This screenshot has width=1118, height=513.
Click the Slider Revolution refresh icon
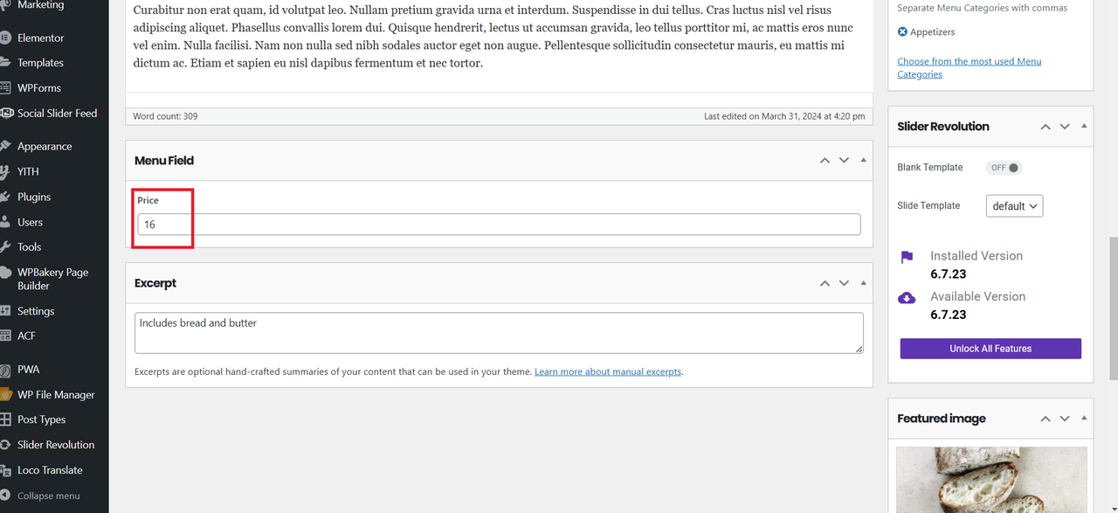pyautogui.click(x=4, y=445)
